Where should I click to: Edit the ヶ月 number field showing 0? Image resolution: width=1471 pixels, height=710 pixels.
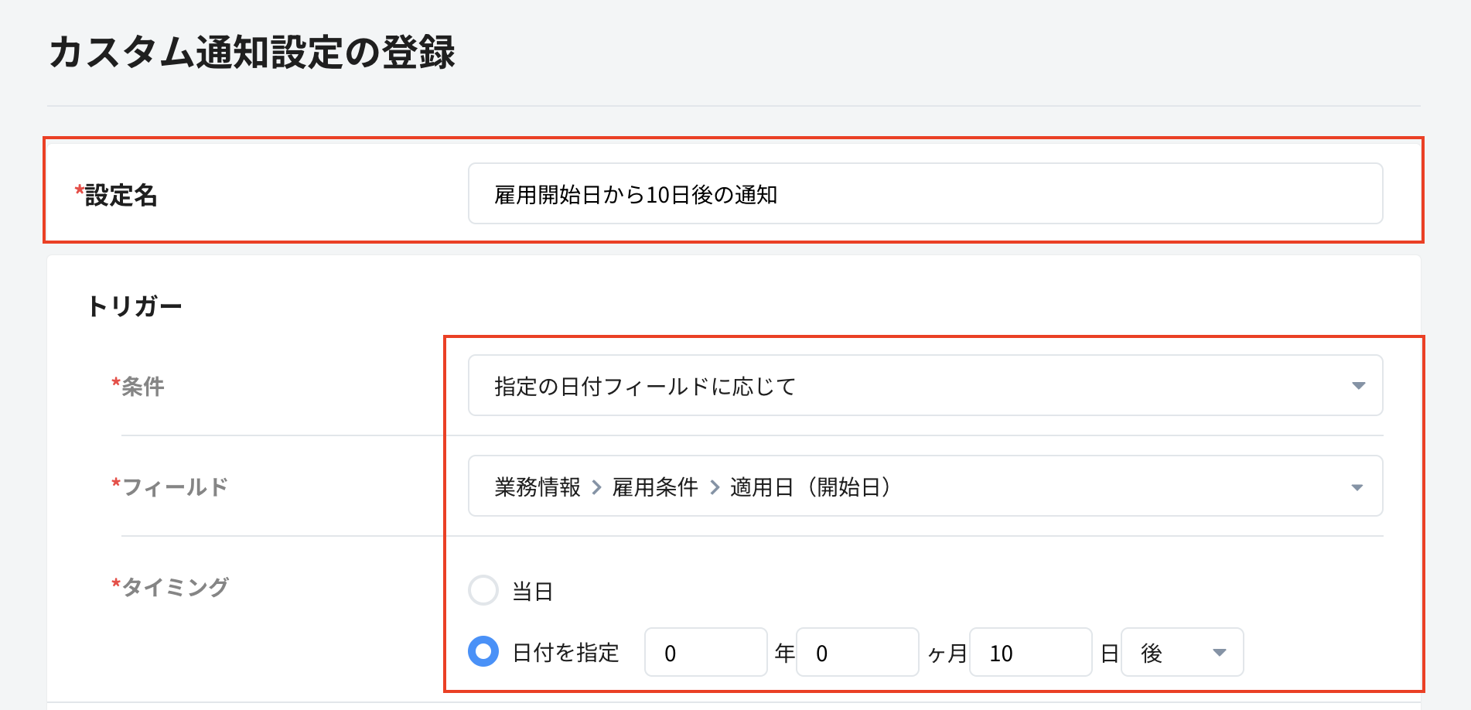856,653
